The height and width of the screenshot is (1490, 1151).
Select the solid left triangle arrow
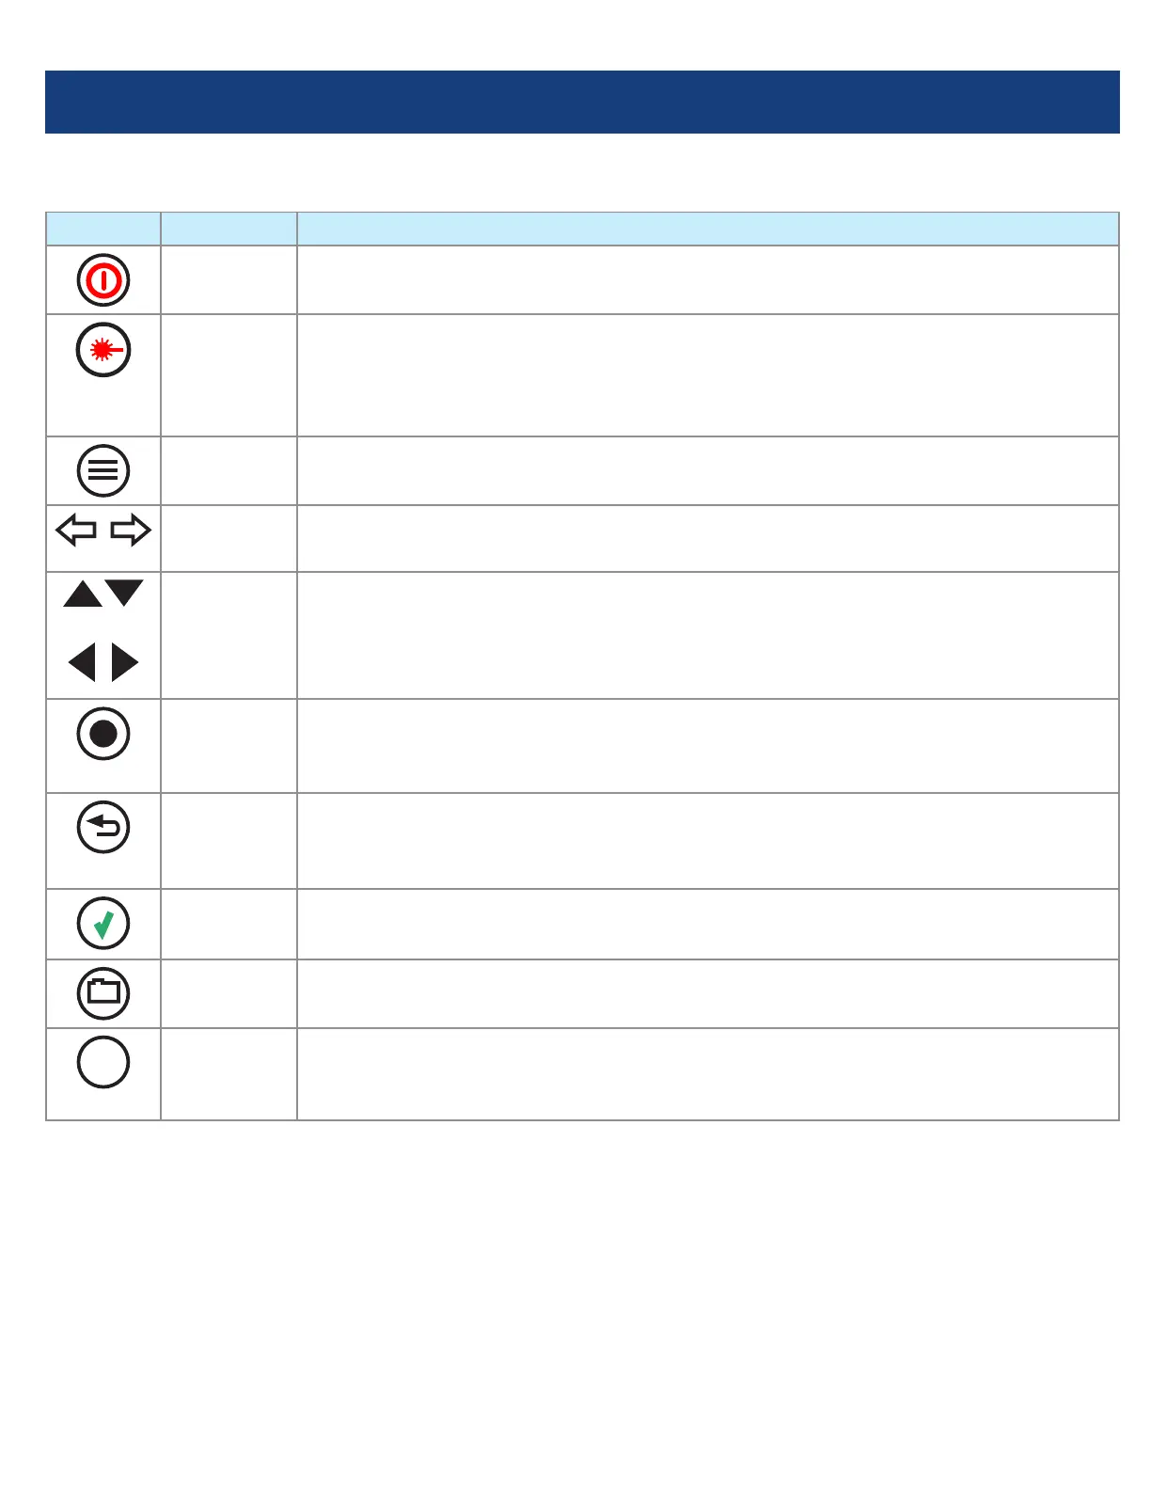click(x=83, y=663)
